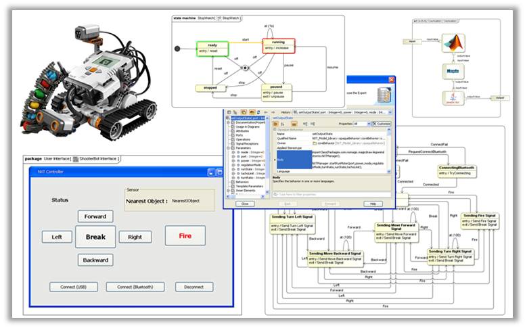Select the stopped state in StopWatch diagram
This screenshot has height=328, width=525.
210,88
